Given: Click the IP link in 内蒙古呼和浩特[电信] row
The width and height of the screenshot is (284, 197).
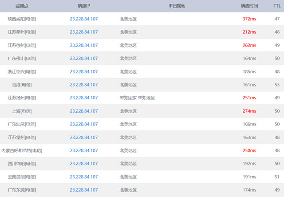Looking at the screenshot, I should click(x=84, y=150).
